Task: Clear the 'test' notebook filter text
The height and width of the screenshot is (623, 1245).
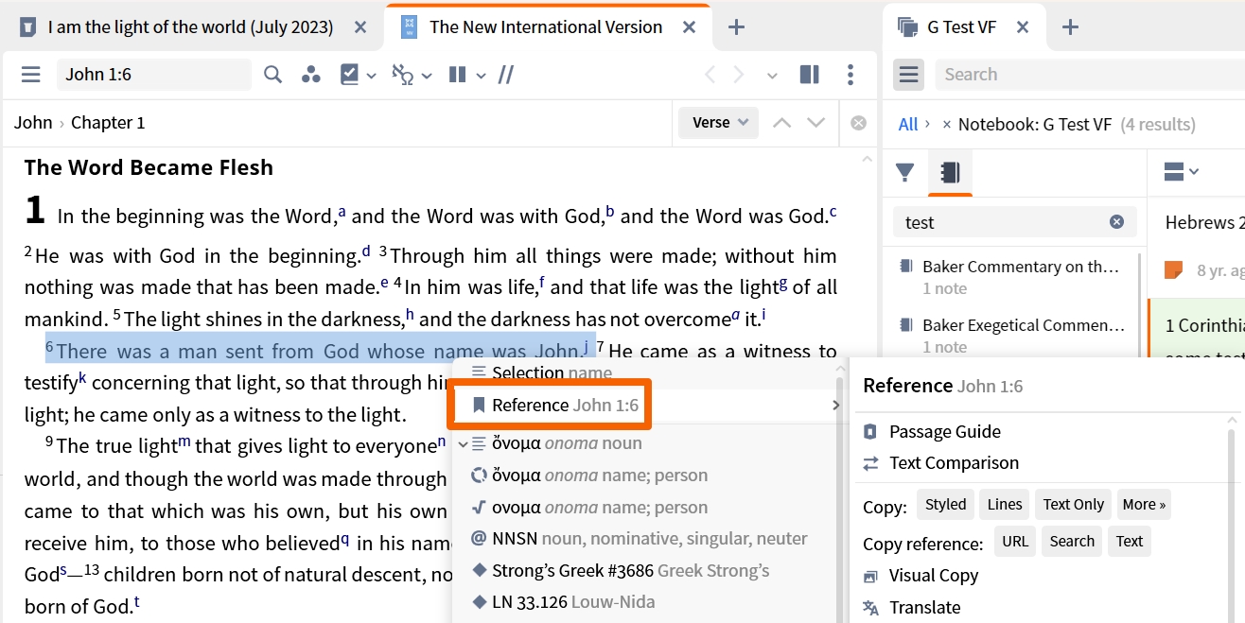Action: 1116,222
